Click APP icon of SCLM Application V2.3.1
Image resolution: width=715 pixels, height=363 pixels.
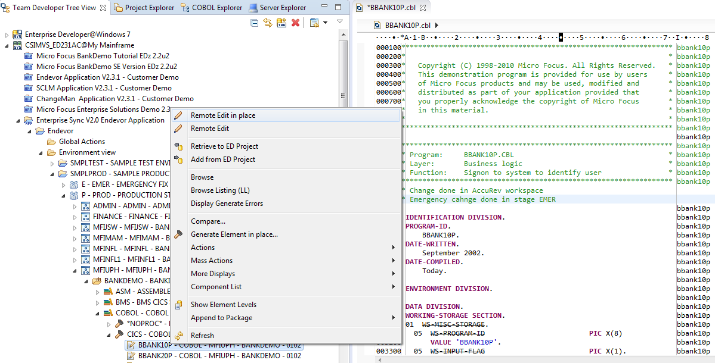[28, 88]
